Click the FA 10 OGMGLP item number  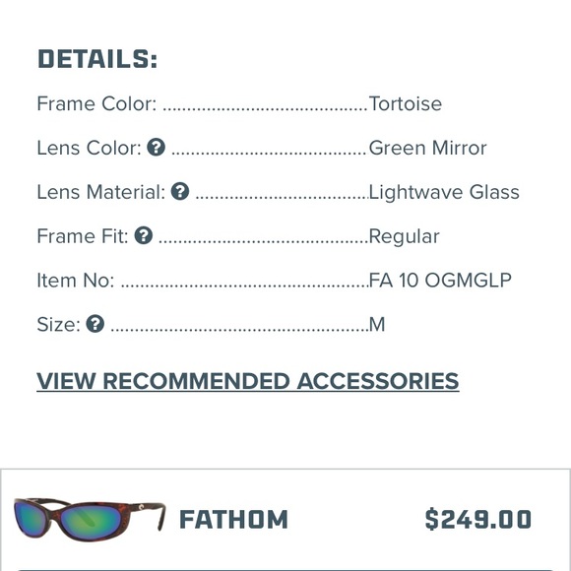pos(440,281)
